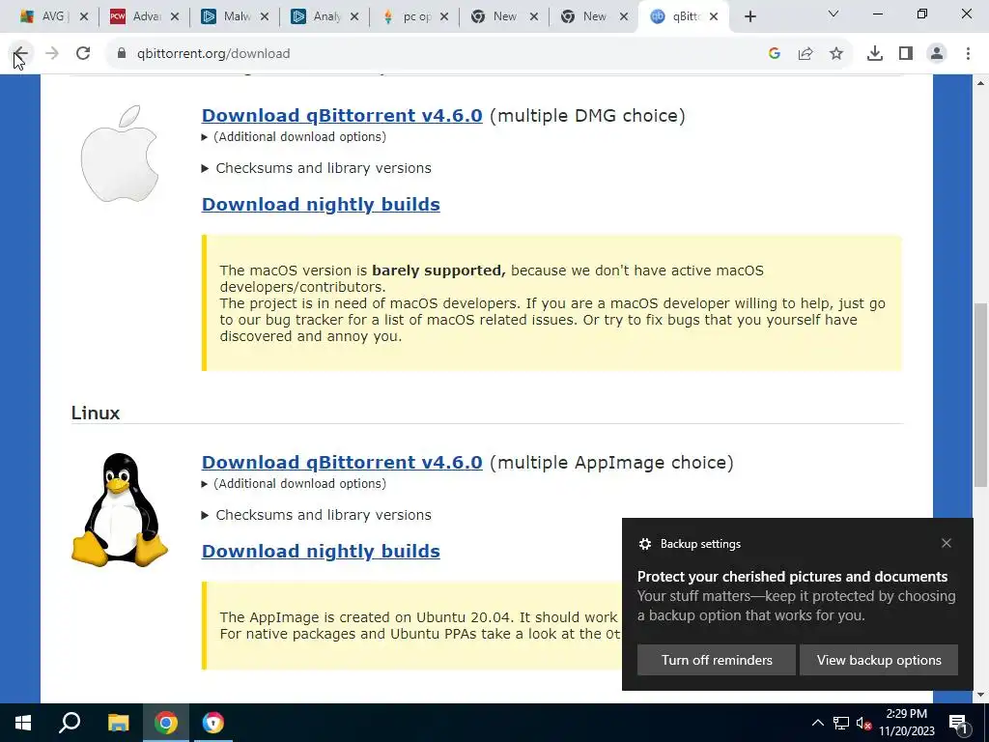Switch to the second New tab
This screenshot has height=742, width=989.
593,17
